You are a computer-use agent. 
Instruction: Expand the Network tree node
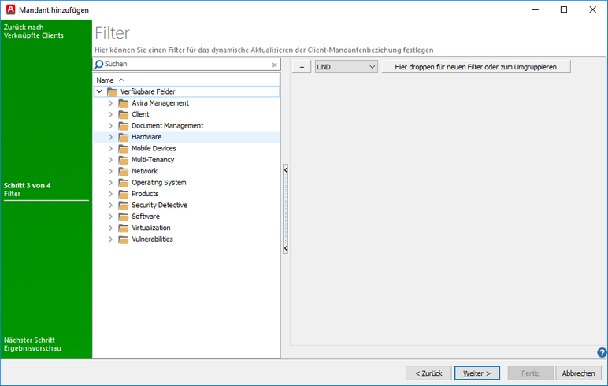[110, 171]
